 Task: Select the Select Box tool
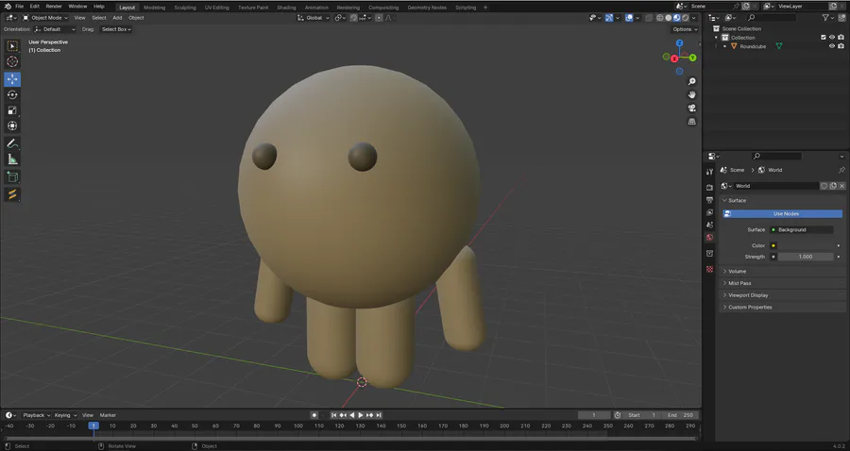pos(12,46)
